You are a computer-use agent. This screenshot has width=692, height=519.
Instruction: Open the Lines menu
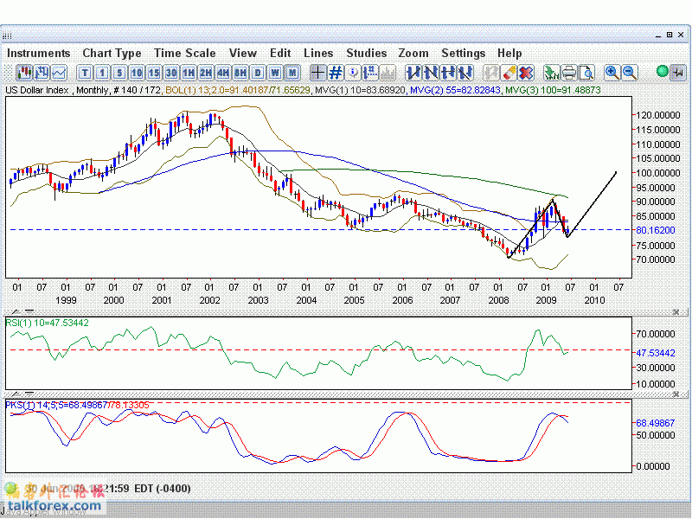pos(318,53)
